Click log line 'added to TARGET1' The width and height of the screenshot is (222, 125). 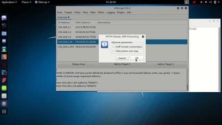coord(77,83)
